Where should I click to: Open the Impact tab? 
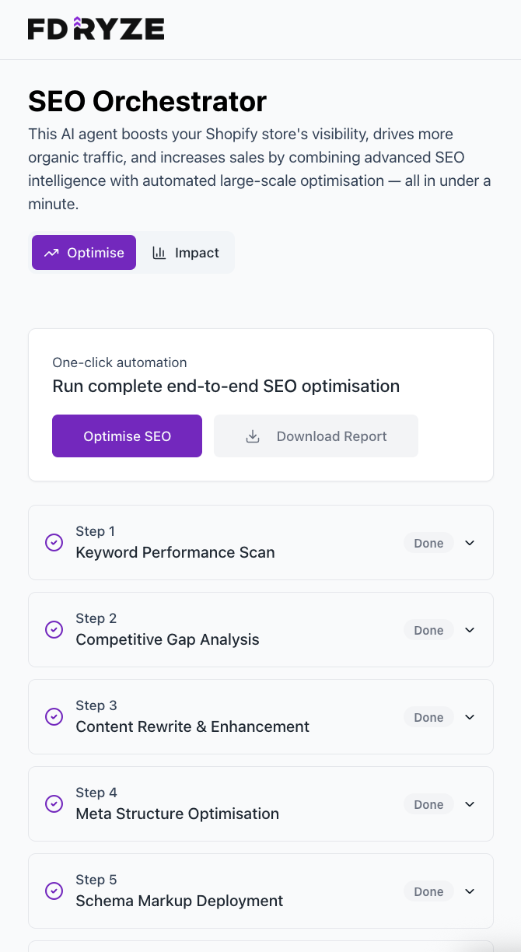(186, 253)
